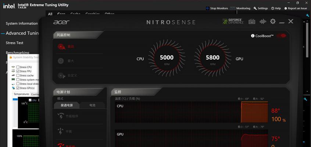Choose the power saver plan icon (节能程序)
The height and width of the screenshot is (147, 311).
[60, 116]
